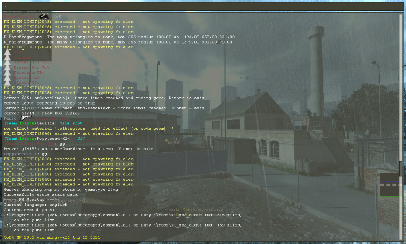The image size is (406, 244).
Task: Click the white arrow icon beside Firedawg>XI<
Action: 7,72
